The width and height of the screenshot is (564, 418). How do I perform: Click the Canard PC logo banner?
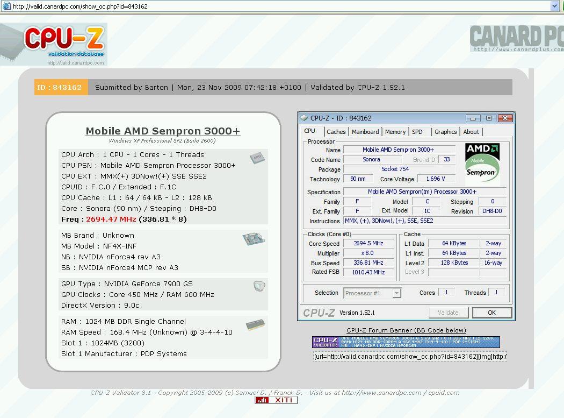point(517,39)
